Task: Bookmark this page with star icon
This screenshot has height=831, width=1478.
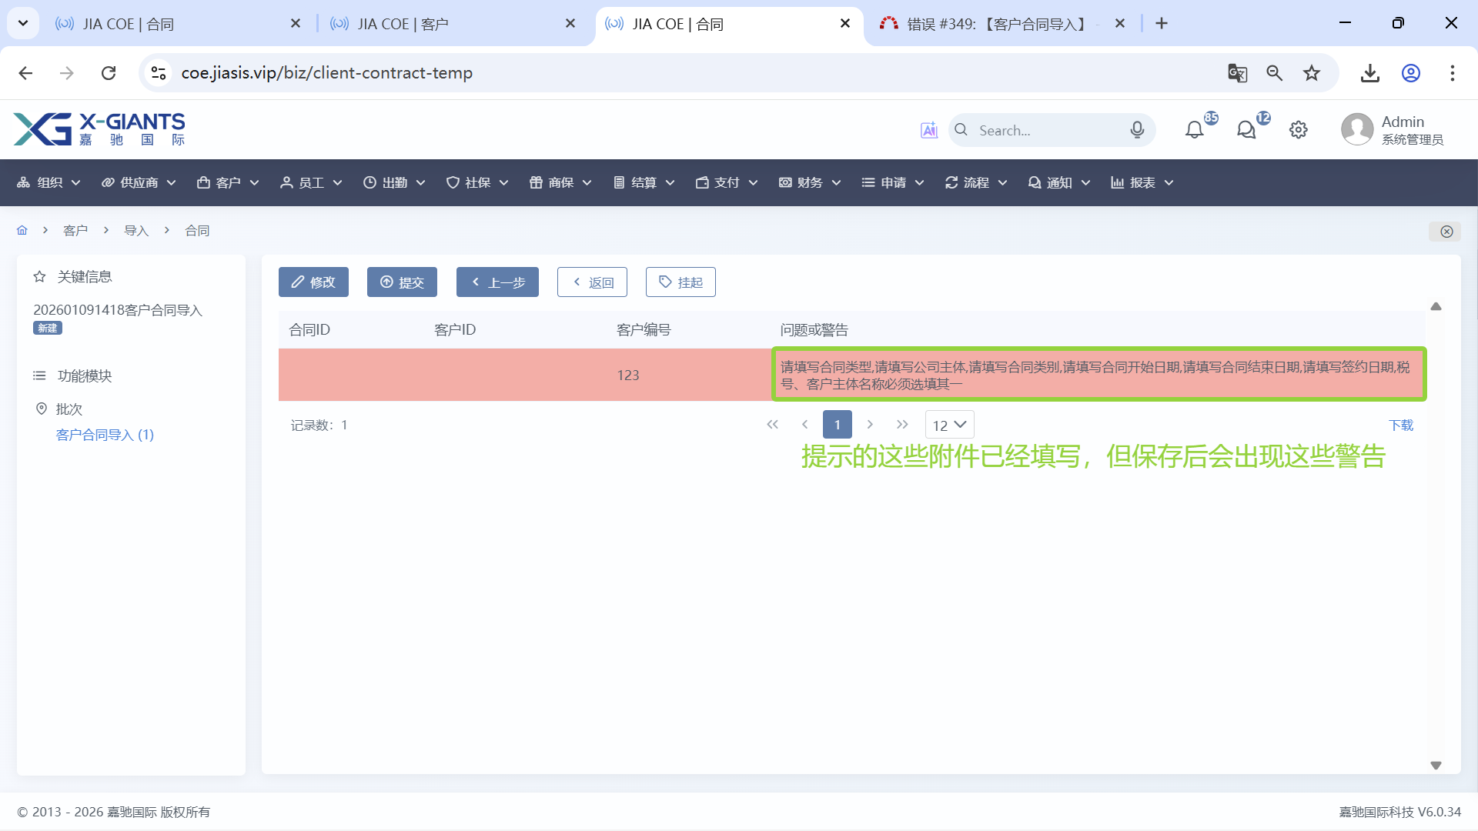Action: point(1312,73)
